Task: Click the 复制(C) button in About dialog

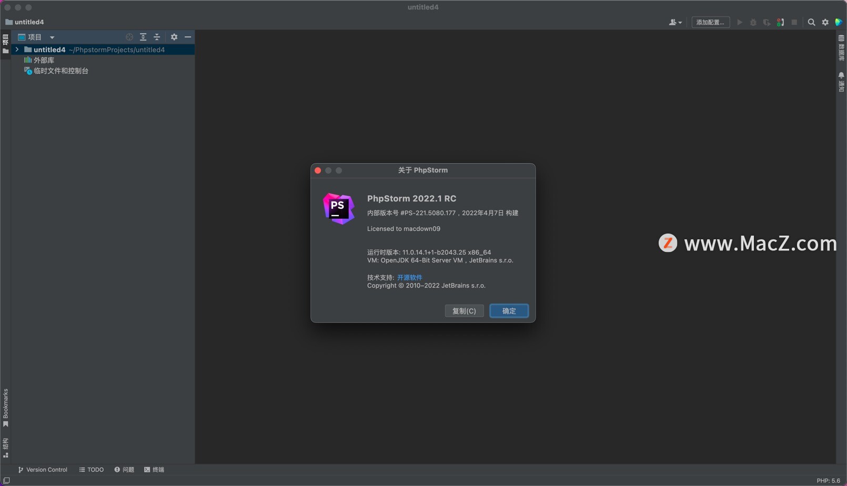Action: pos(464,311)
